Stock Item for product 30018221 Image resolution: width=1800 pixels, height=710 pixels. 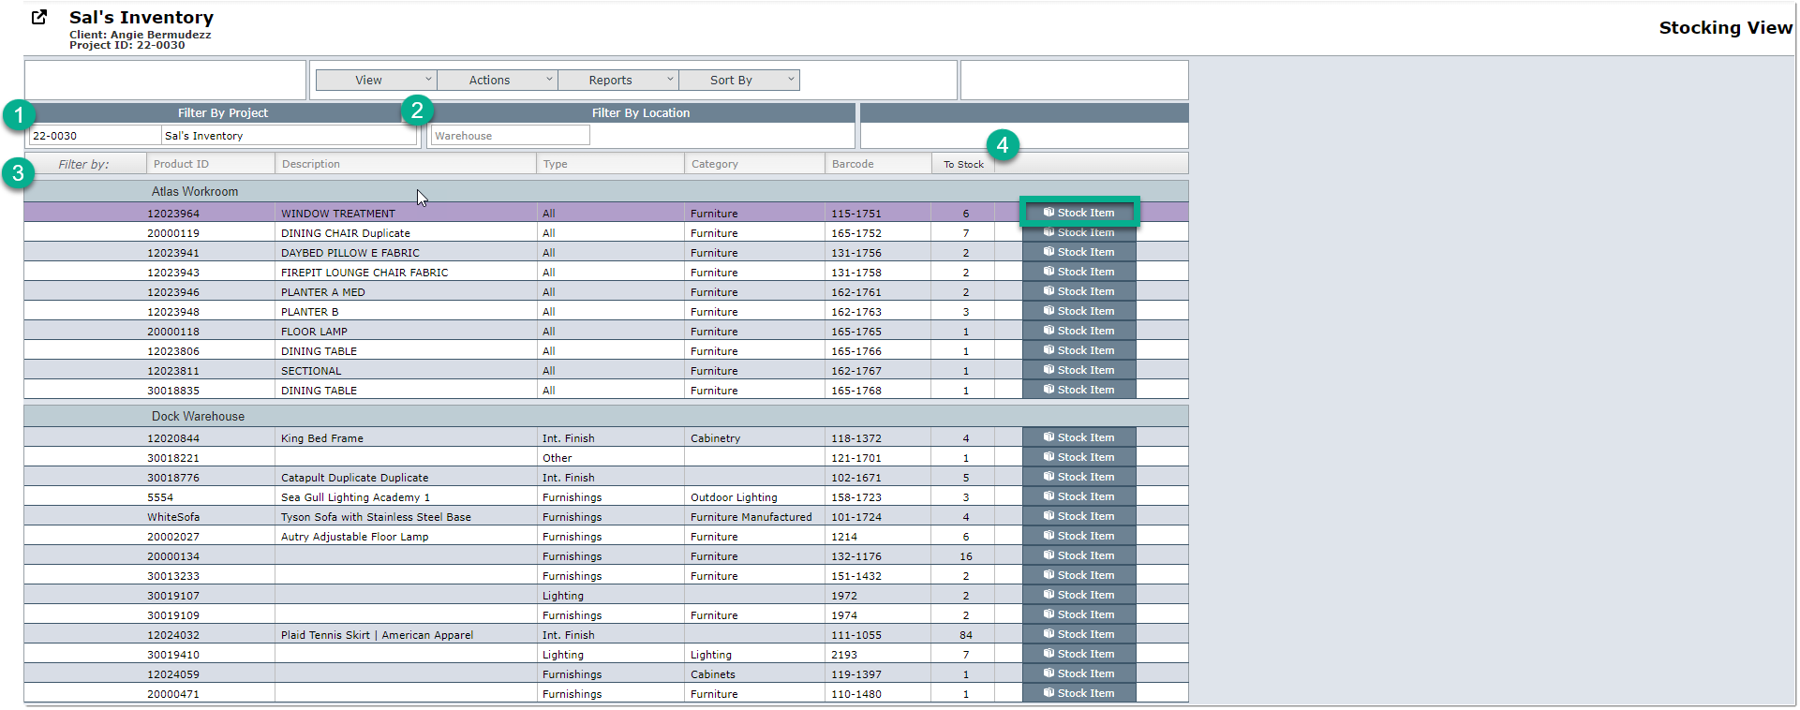click(x=1079, y=457)
